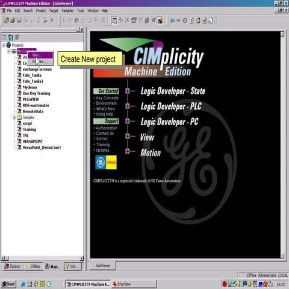Switch to the Info tab
This screenshot has height=289, width=289.
coord(73,266)
